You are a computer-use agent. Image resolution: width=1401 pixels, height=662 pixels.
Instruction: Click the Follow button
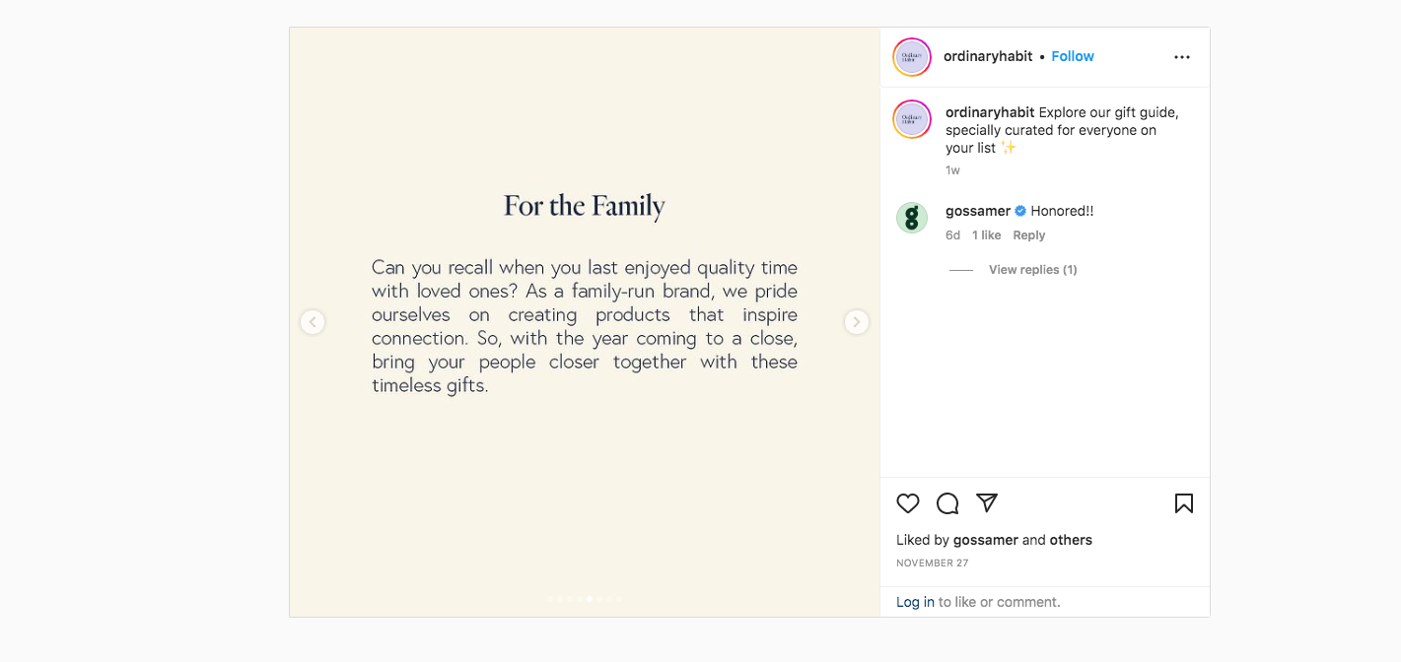[1073, 56]
